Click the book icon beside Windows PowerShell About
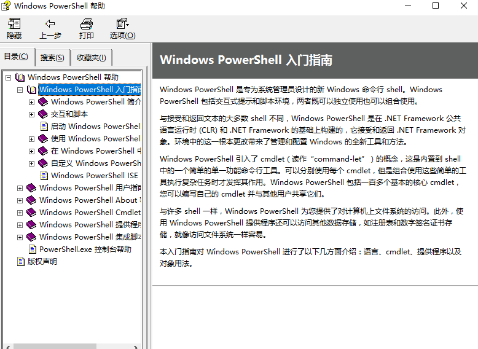This screenshot has height=349, width=478. pyautogui.click(x=31, y=200)
